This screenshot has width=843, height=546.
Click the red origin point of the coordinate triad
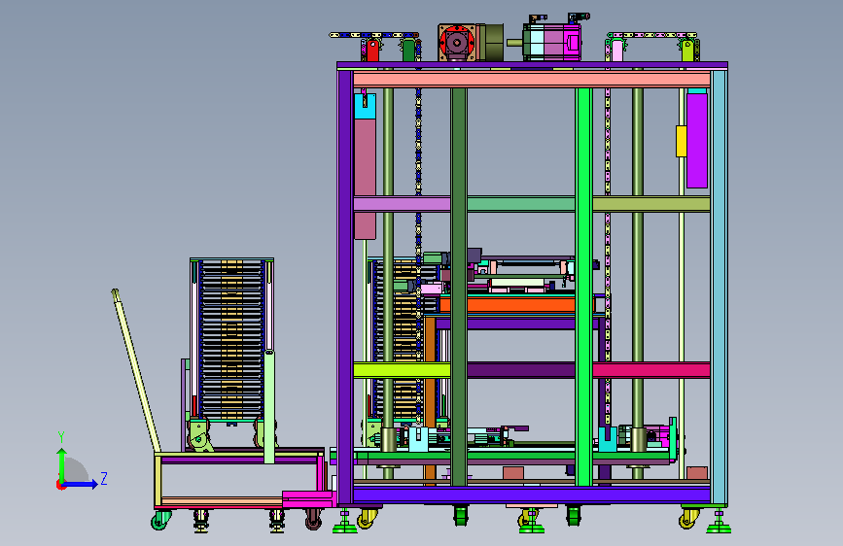click(60, 485)
